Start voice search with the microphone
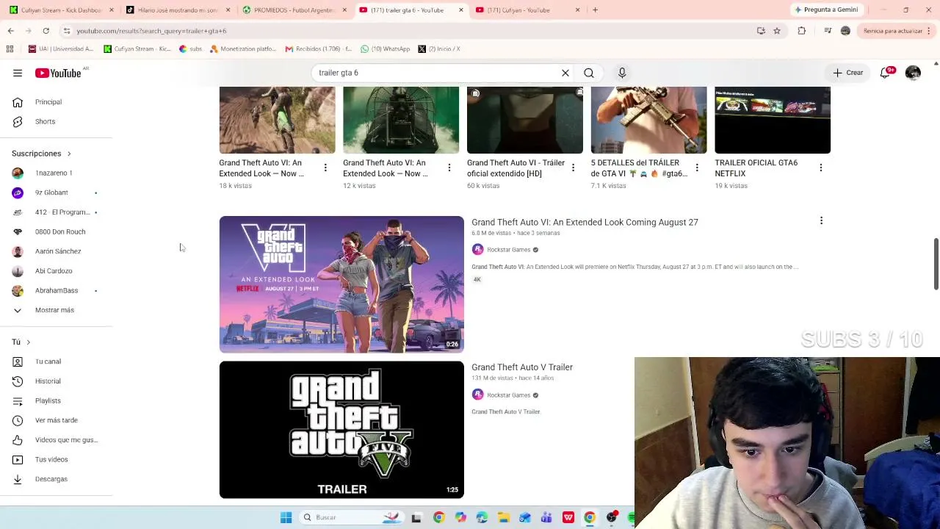 point(622,73)
